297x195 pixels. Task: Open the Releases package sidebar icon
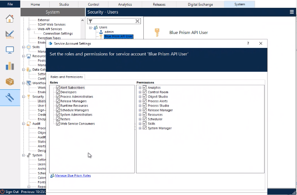(10, 82)
